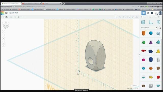Pick the Scribble shape
The image size is (163, 92).
pos(158,33)
